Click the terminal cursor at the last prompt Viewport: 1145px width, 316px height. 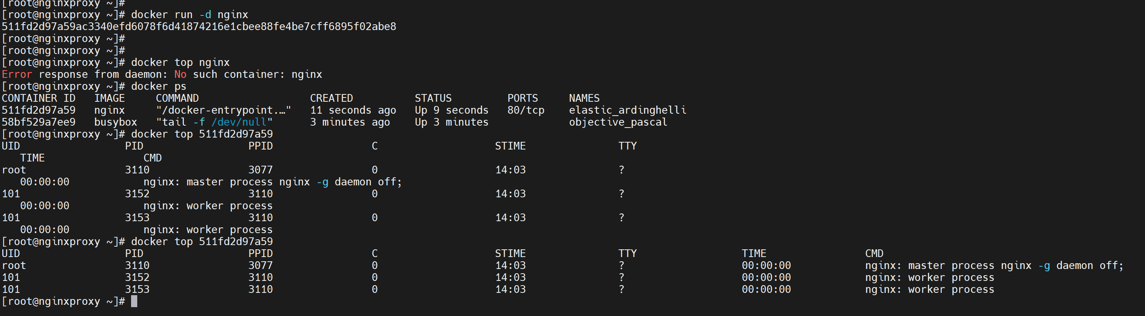[134, 301]
